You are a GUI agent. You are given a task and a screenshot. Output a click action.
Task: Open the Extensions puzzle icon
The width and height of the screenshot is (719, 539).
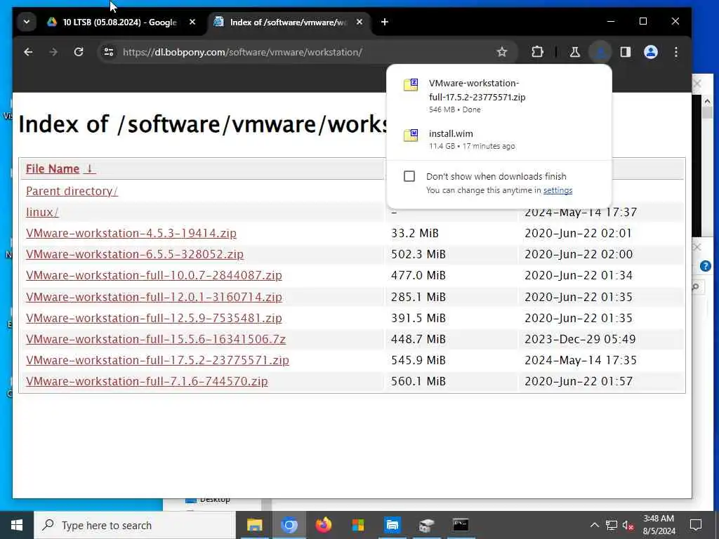(537, 52)
